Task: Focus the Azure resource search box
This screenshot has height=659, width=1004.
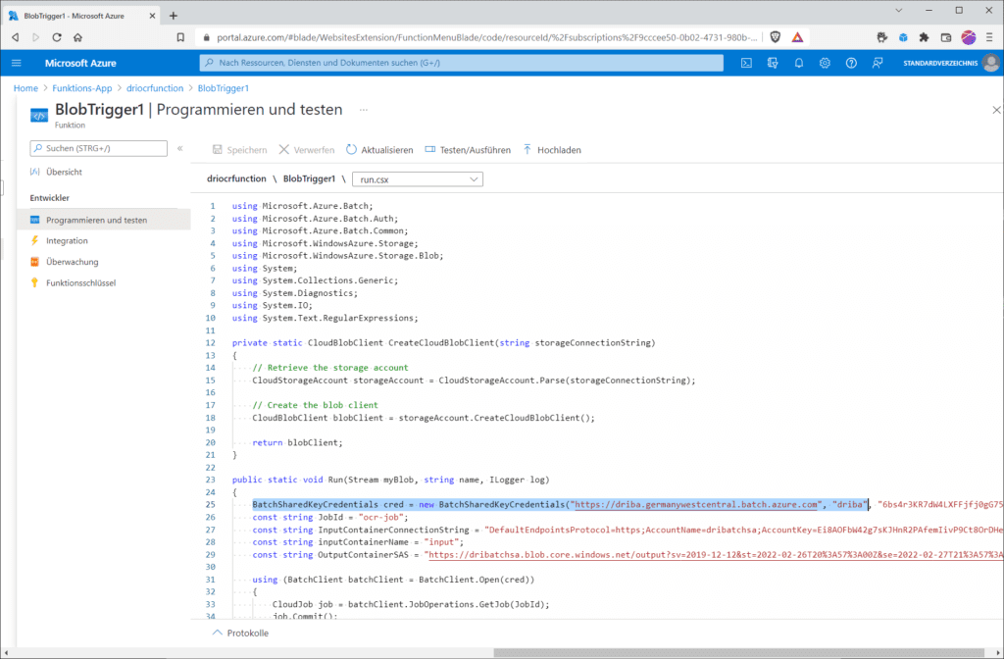Action: [x=461, y=63]
